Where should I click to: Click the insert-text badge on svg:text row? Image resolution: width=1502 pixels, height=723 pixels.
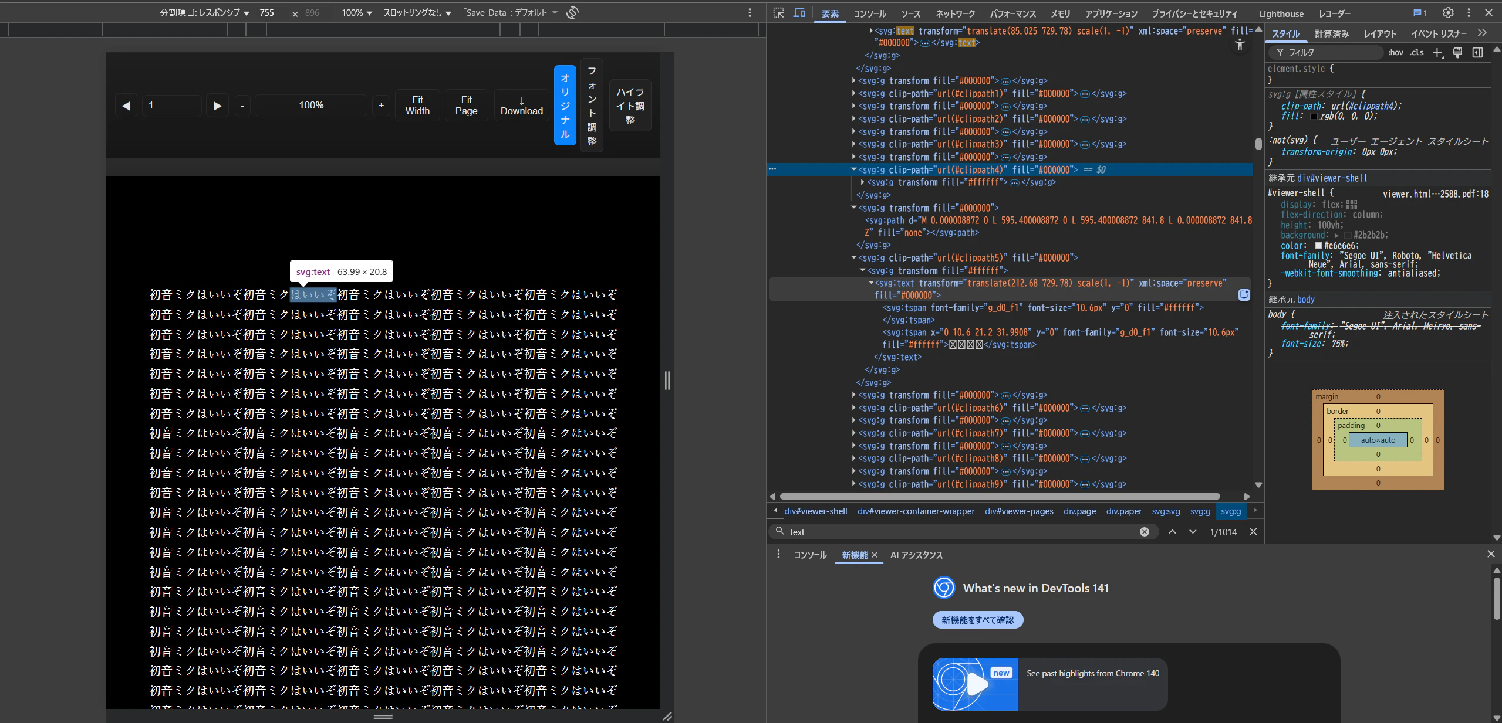pos(1244,295)
